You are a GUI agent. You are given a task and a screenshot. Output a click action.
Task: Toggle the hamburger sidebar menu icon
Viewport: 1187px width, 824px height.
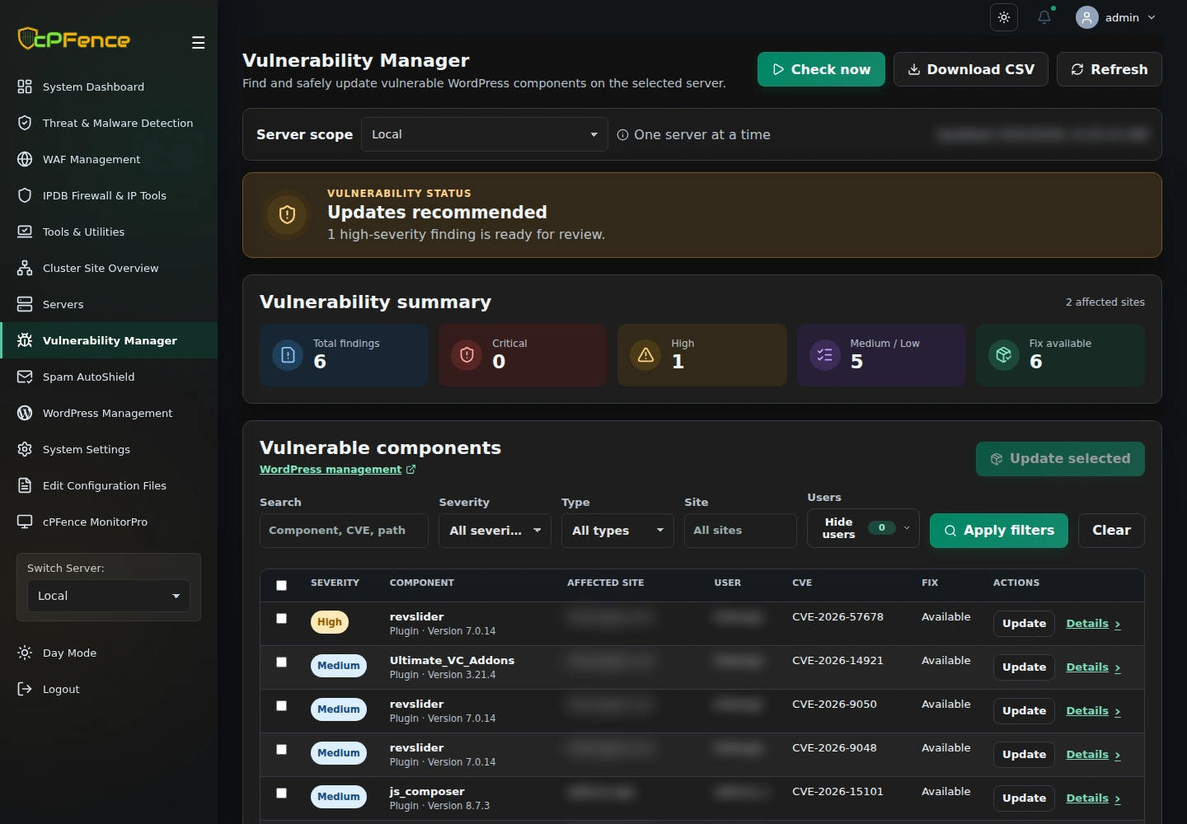click(198, 43)
